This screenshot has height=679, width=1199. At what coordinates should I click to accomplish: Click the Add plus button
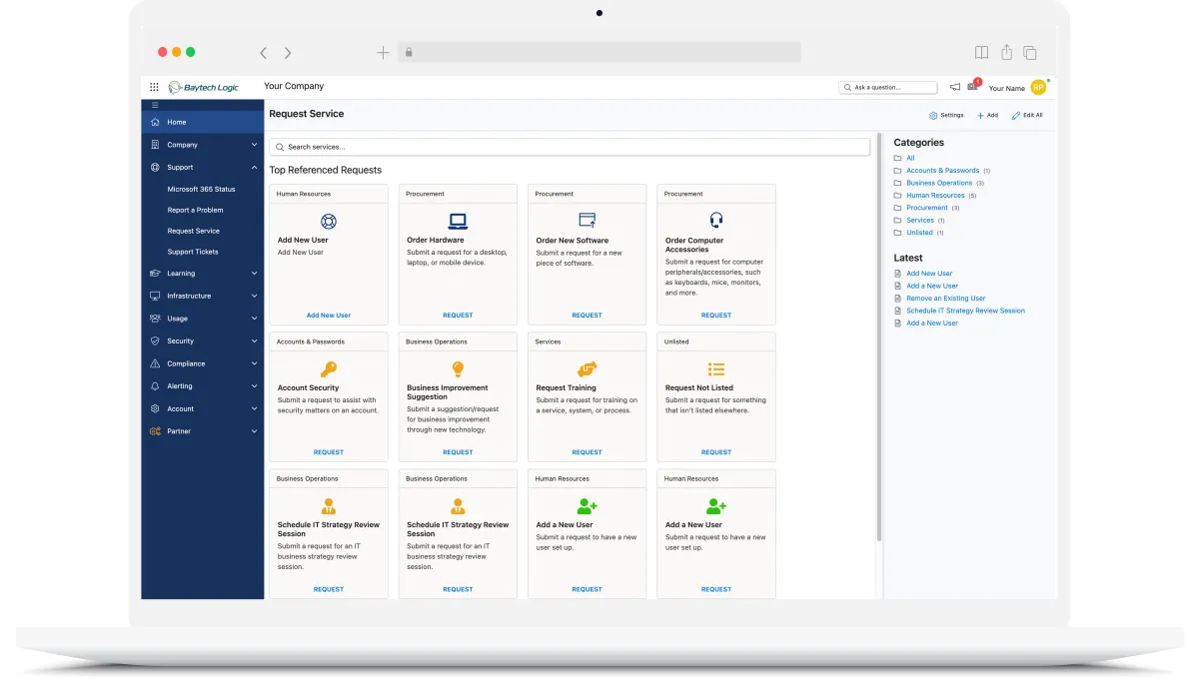click(987, 115)
